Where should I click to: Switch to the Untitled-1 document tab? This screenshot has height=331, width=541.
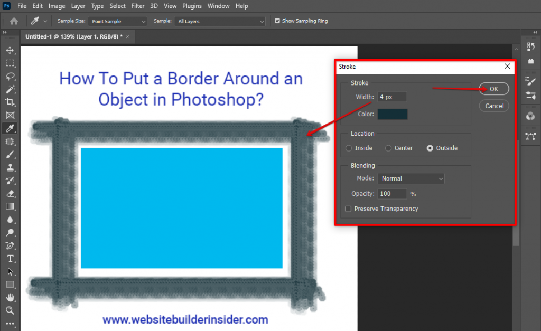click(74, 36)
